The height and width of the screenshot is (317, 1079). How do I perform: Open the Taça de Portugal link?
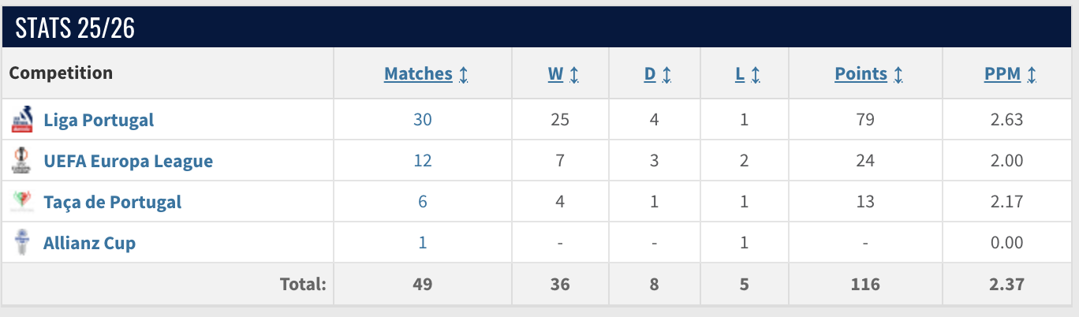112,202
